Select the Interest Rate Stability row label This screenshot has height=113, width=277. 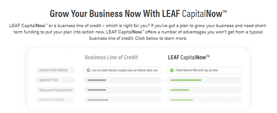[53, 70]
